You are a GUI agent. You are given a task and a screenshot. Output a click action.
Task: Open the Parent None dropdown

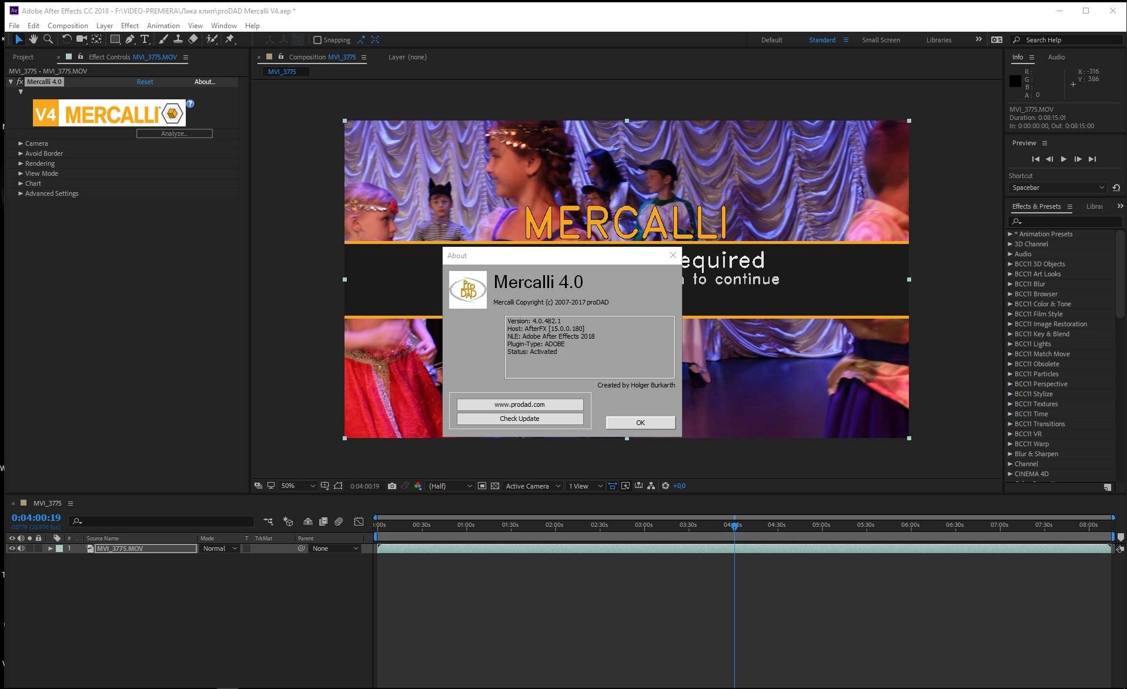(335, 548)
